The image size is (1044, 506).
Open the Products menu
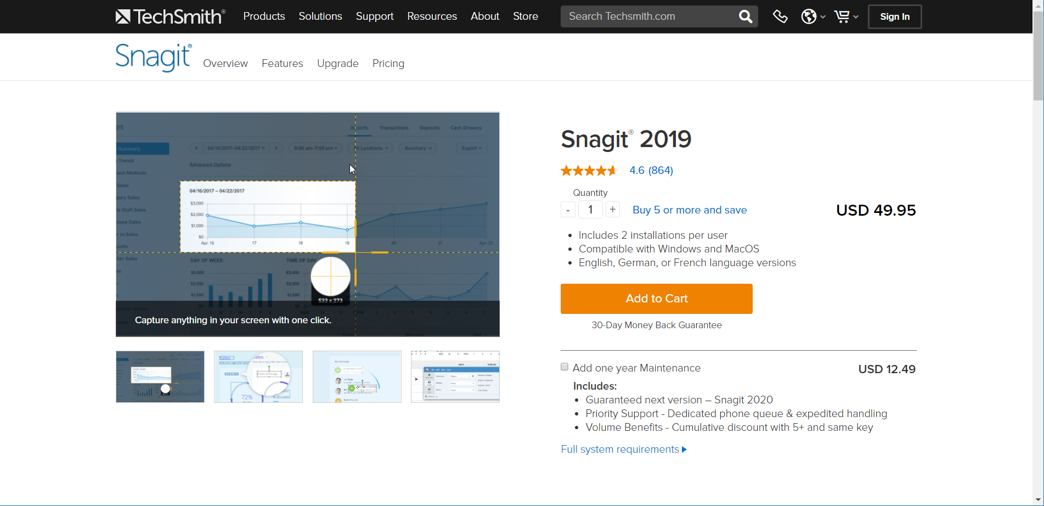click(x=264, y=16)
